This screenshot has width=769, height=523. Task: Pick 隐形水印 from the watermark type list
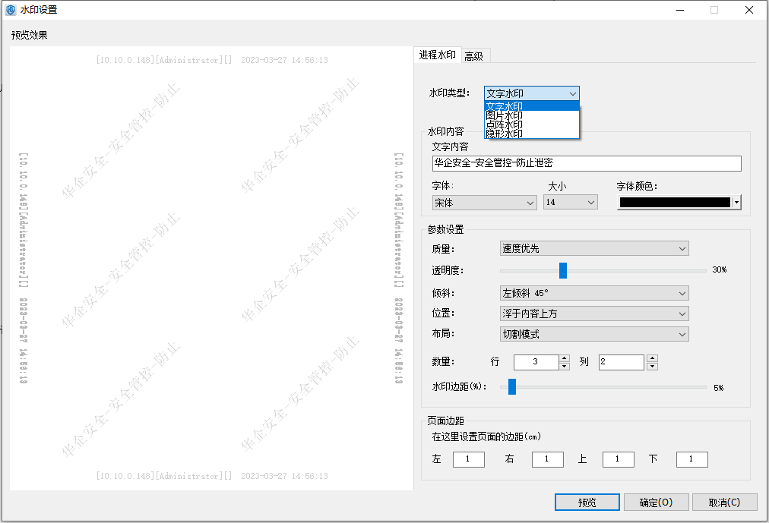pos(505,134)
